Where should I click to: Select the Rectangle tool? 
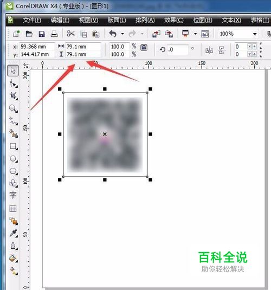pos(14,146)
